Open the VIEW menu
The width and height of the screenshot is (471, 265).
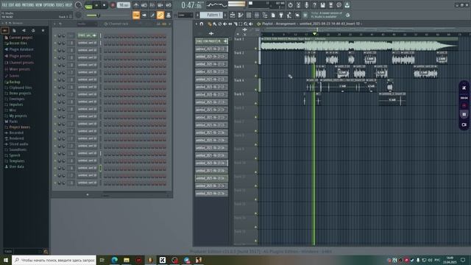click(39, 5)
